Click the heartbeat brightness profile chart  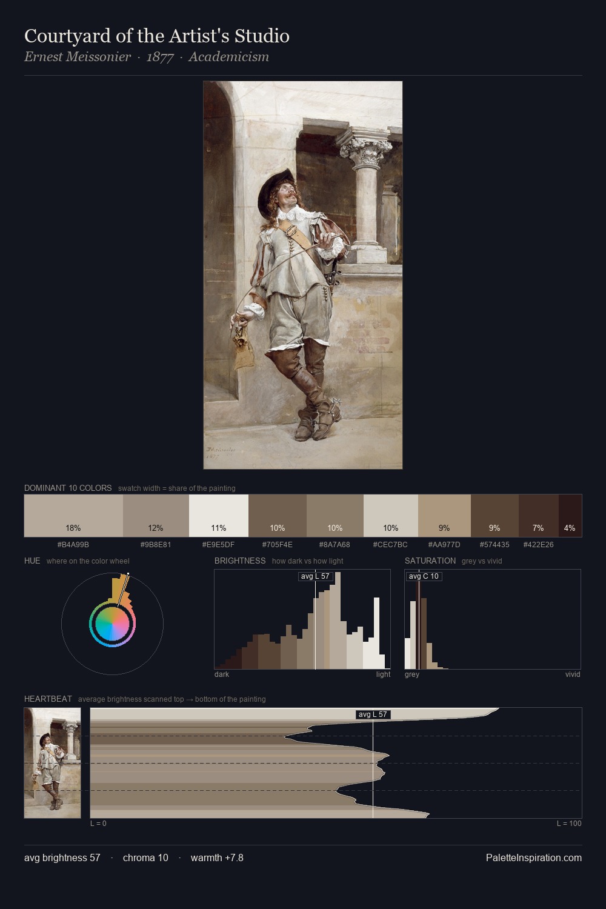(336, 763)
